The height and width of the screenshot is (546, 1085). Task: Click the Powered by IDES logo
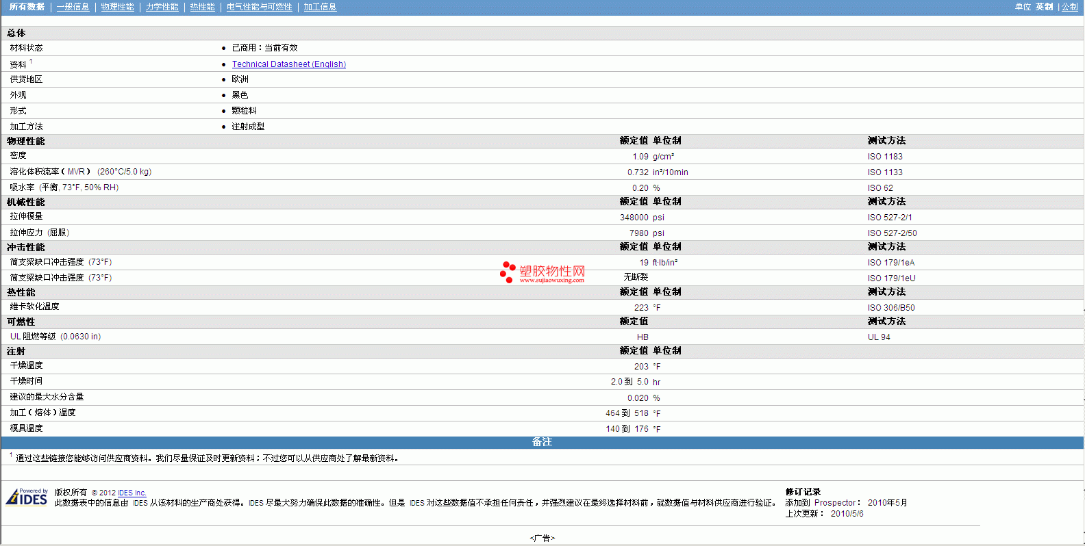pyautogui.click(x=27, y=497)
